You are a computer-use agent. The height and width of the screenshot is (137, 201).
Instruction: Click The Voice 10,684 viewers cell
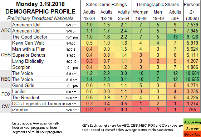pyautogui.click(x=192, y=73)
